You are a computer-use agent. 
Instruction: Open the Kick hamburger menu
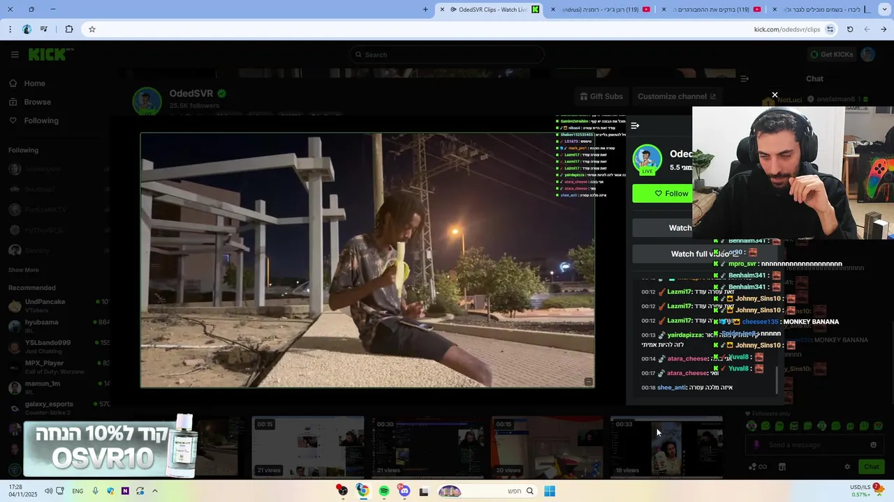tap(15, 54)
